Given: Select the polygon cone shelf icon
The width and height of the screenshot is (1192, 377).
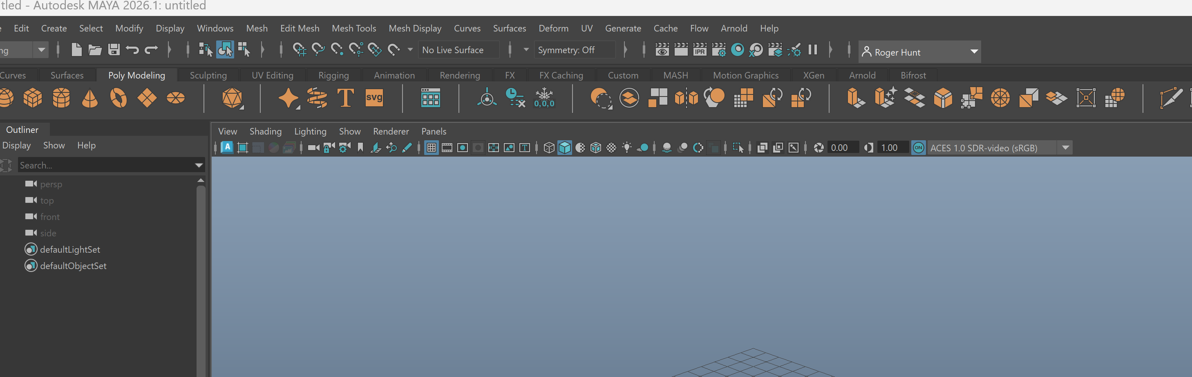Looking at the screenshot, I should [x=90, y=98].
